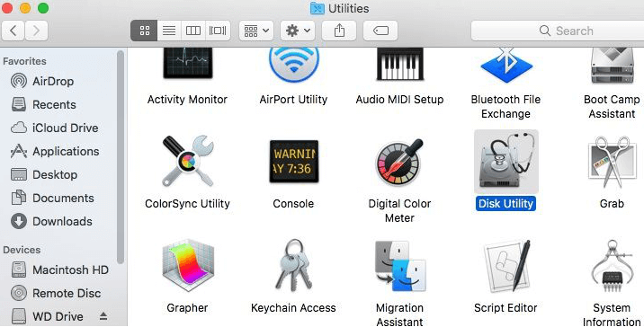This screenshot has height=327, width=644.
Task: Eject the WD Drive
Action: (103, 316)
